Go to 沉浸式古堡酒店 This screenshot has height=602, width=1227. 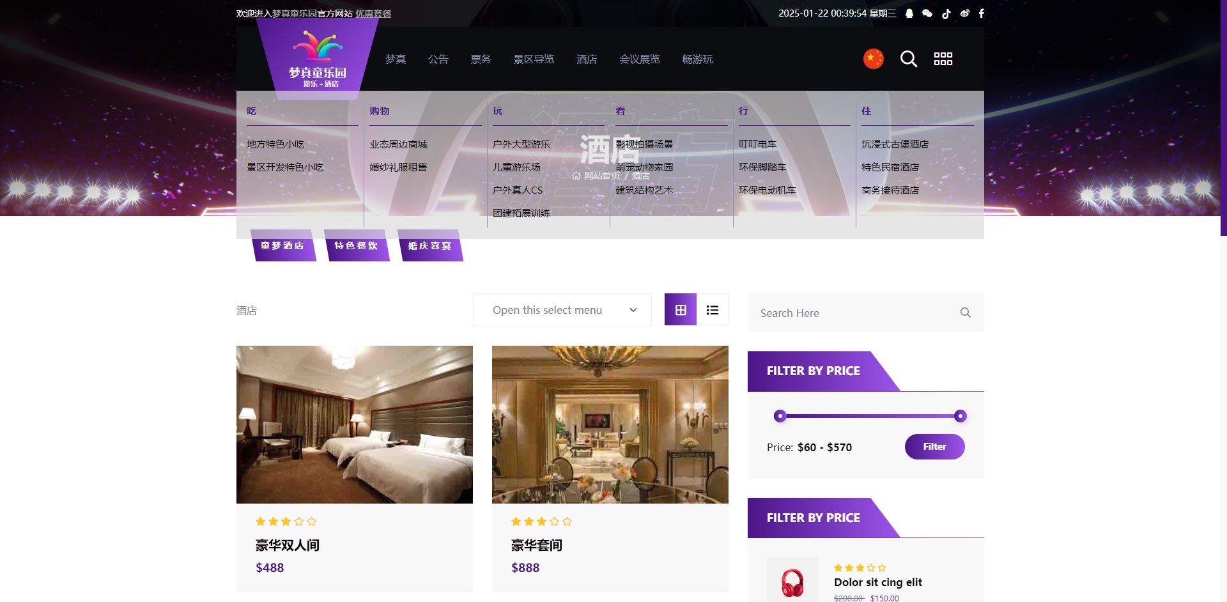895,144
